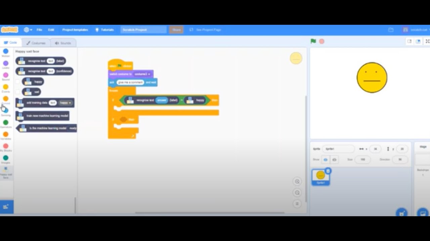This screenshot has width=430, height=241.
Task: Select the Sound block category
Action: point(6,77)
